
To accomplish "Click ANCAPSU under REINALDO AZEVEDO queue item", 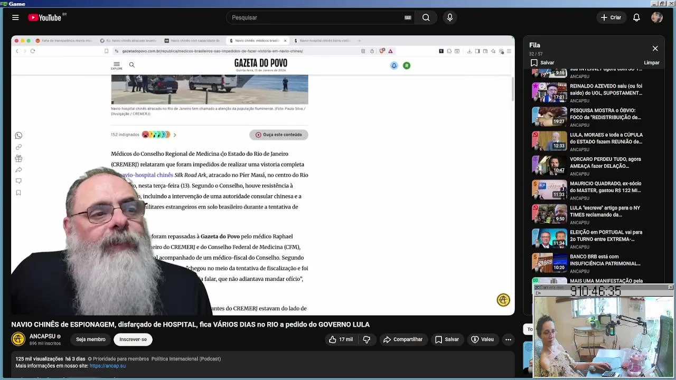I will [579, 101].
